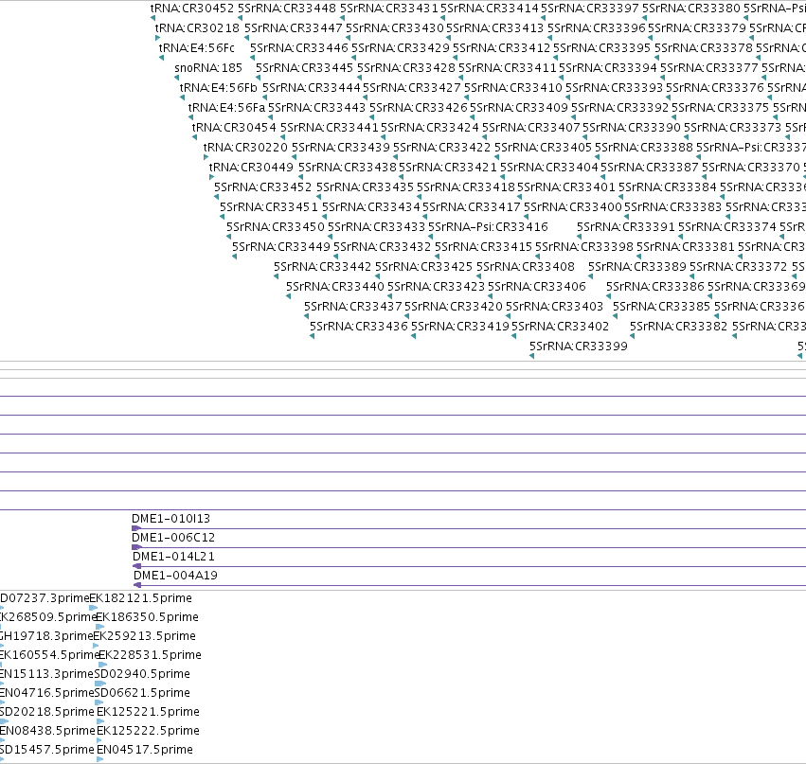806x764 pixels.
Task: Select the 5SrRNA-Psi:CR33416 pseudogene label
Action: point(488,227)
